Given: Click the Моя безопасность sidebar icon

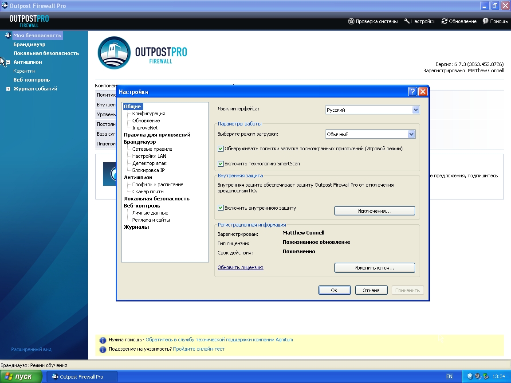Looking at the screenshot, I should 8,35.
